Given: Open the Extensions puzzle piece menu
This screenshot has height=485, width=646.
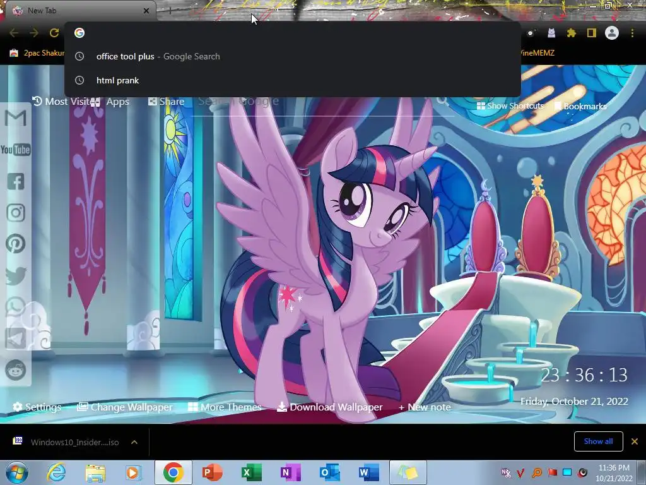Looking at the screenshot, I should pos(571,33).
